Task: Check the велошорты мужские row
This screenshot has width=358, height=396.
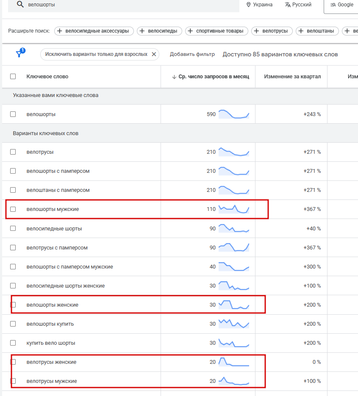Action: tap(13, 209)
